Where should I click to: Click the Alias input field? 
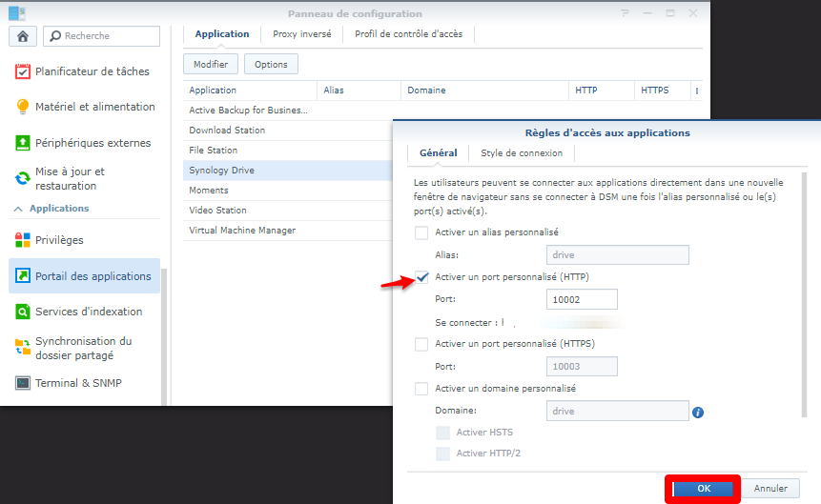pos(617,255)
